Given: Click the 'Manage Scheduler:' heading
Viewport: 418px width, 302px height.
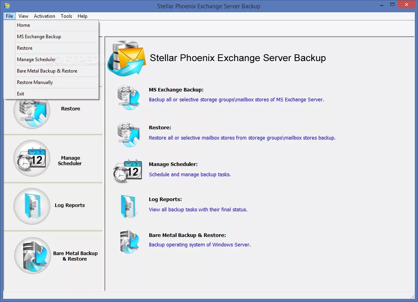Looking at the screenshot, I should [173, 164].
